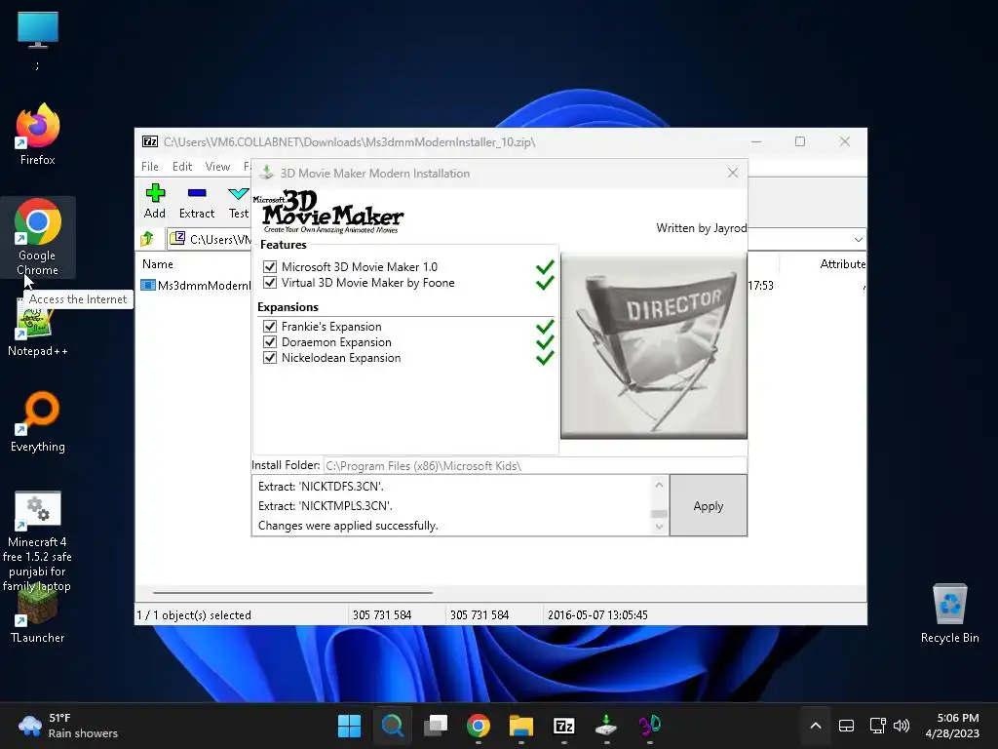Open the Windows Start menu
Viewport: 998px width, 749px height.
point(349,726)
